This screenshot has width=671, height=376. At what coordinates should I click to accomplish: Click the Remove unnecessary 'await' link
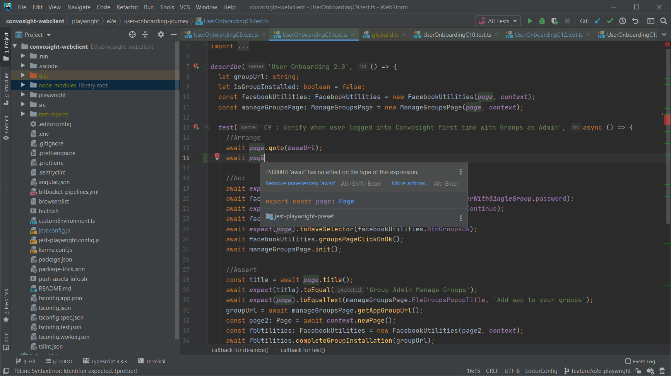(x=300, y=183)
